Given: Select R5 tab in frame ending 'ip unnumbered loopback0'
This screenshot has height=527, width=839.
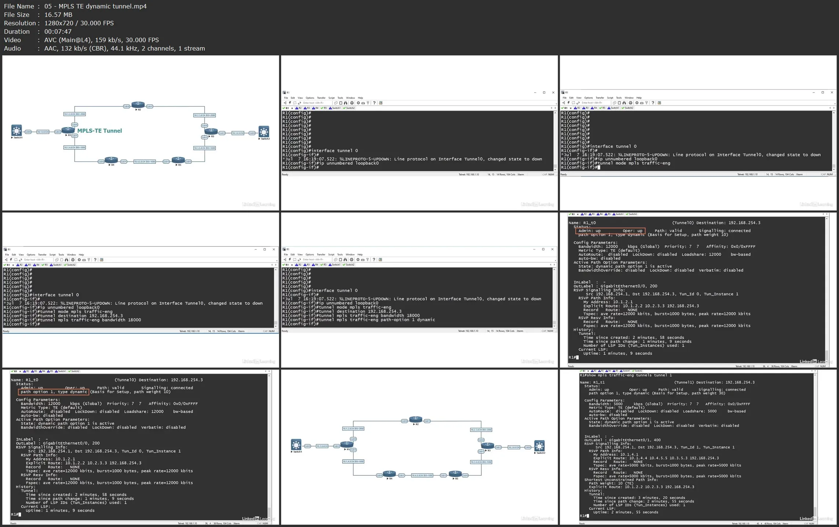Looking at the screenshot, I should [x=324, y=108].
